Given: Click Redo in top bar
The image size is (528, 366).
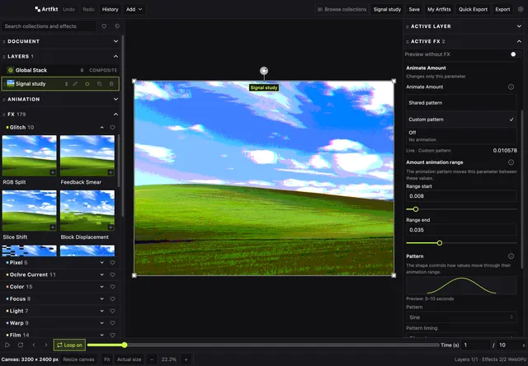Looking at the screenshot, I should (88, 9).
